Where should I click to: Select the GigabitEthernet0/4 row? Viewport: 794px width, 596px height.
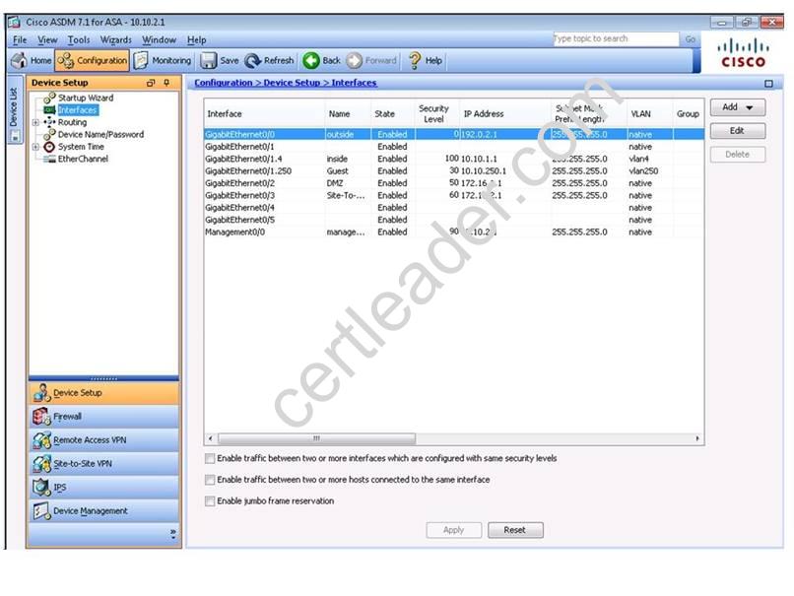click(454, 208)
